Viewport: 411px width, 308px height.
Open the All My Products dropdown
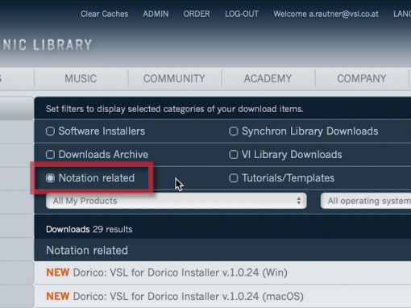(x=176, y=201)
